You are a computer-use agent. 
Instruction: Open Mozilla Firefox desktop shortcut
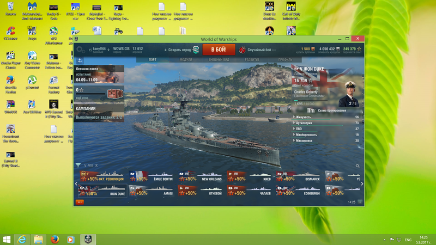click(10, 84)
